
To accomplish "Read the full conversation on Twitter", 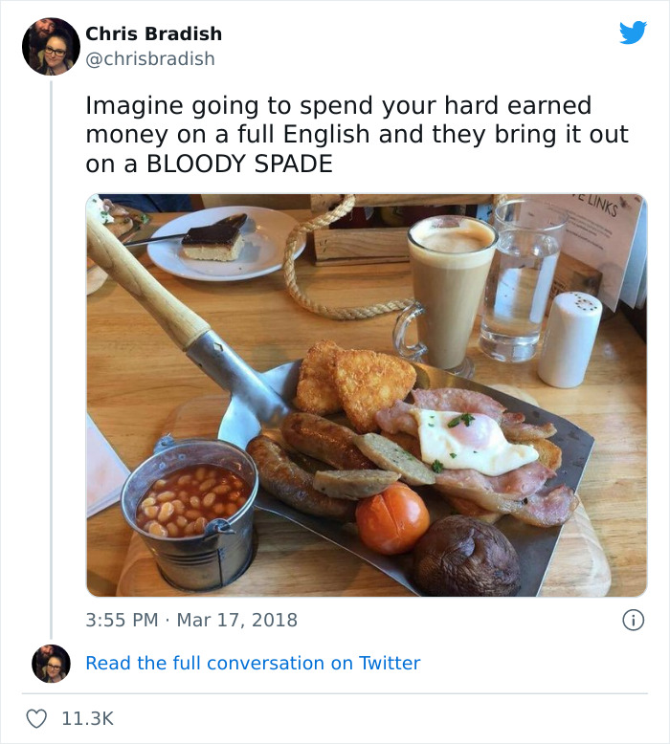I will [253, 663].
